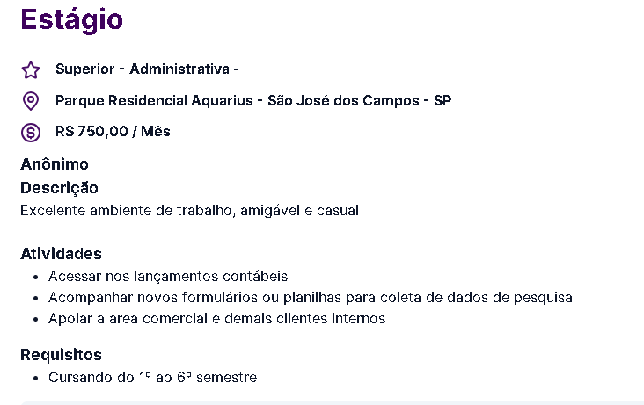Viewport: 644px width, 405px height.
Task: Click Acessar nos lançamentos contábeis item
Action: coord(168,276)
